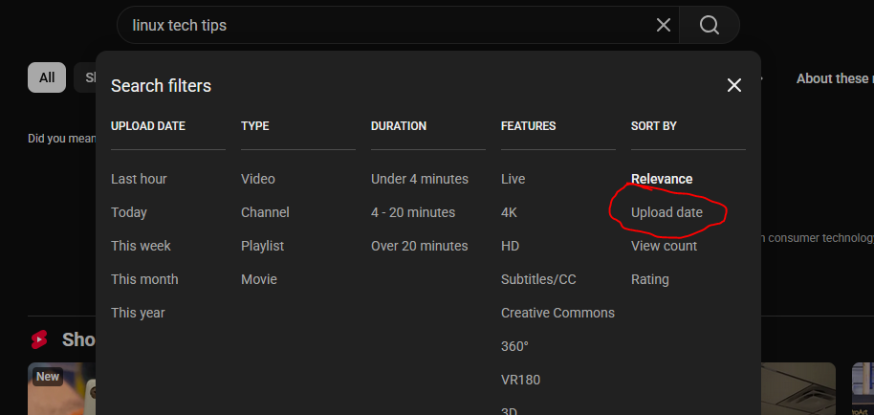
Task: Filter uploads by This week
Action: 141,246
